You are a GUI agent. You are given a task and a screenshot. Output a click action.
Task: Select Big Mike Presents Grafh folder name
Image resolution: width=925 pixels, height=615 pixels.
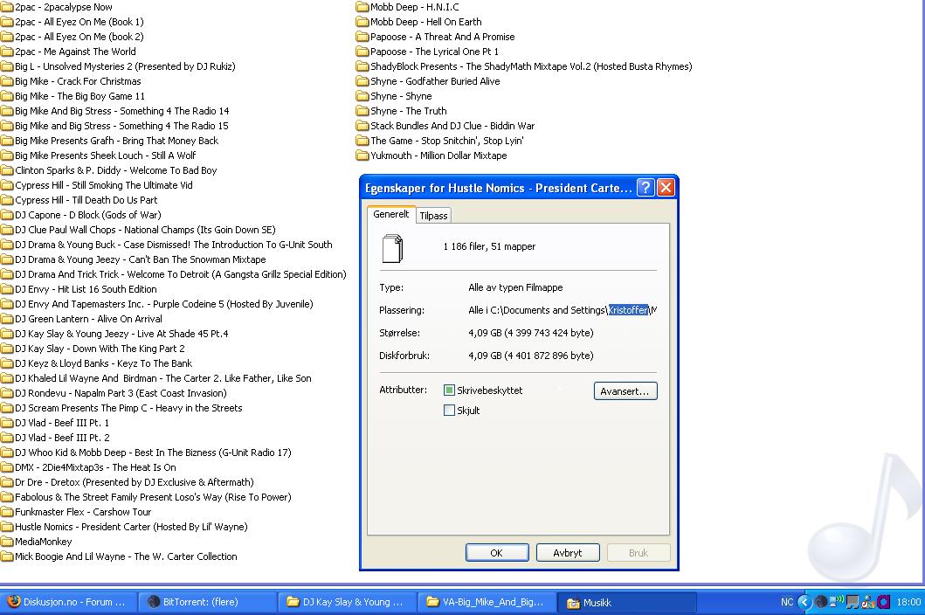[x=117, y=141]
